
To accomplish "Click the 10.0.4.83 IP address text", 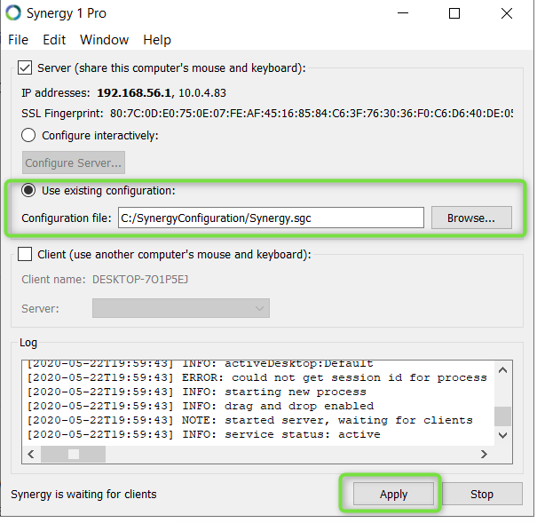I will pos(202,93).
